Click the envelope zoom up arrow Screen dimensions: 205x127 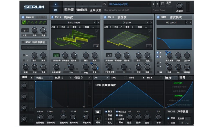click(89, 87)
